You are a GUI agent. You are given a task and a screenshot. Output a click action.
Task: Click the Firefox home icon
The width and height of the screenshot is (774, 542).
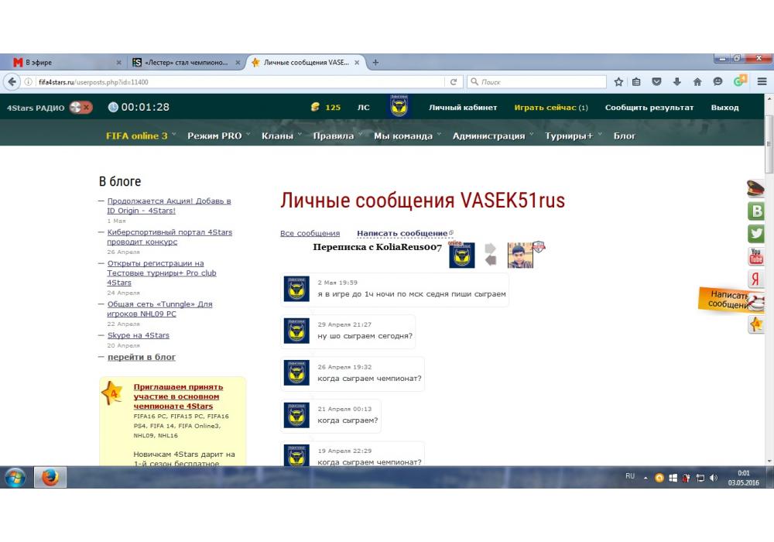697,82
